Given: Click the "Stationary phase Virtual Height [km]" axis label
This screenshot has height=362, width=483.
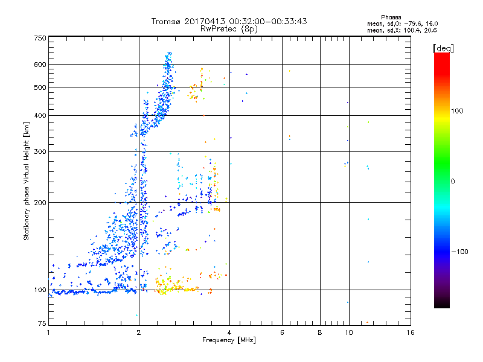Looking at the screenshot, I should (27, 181).
